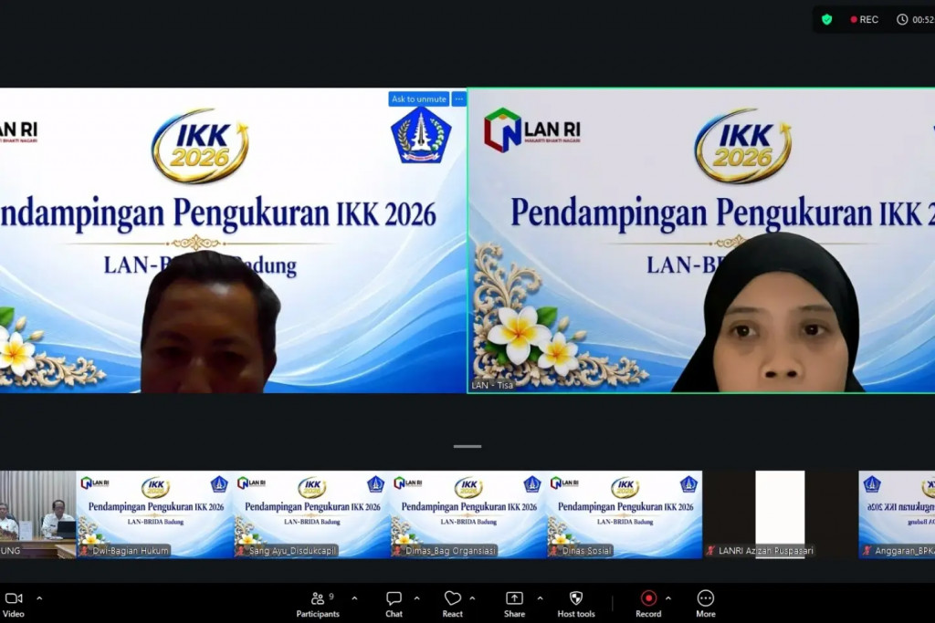
Task: Toggle the Record button
Action: click(648, 604)
